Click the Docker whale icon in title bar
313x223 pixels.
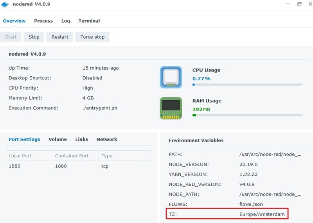point(5,4)
